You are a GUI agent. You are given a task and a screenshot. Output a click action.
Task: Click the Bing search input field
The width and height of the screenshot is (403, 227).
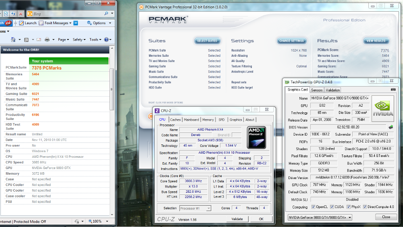tap(68, 14)
